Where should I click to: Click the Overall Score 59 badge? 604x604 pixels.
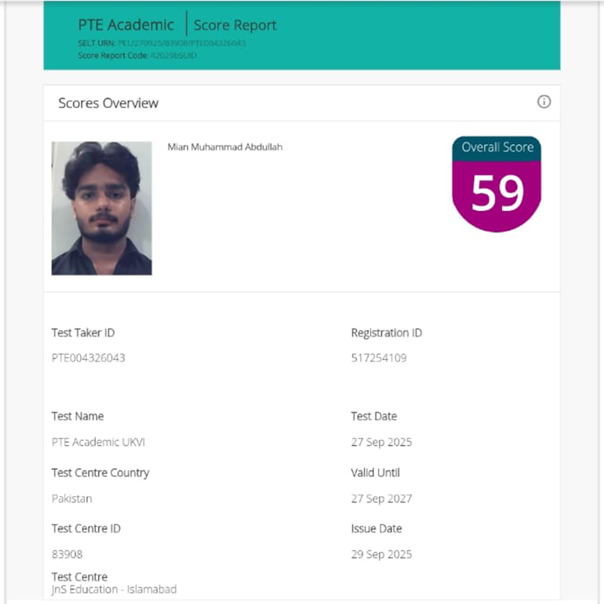496,184
